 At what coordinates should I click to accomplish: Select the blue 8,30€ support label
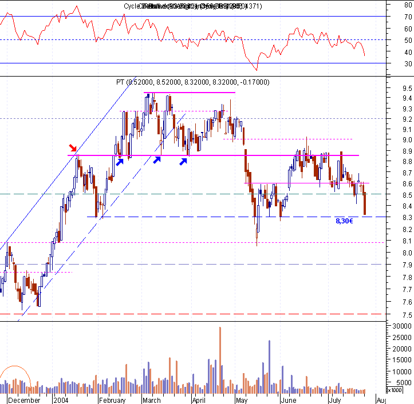pyautogui.click(x=344, y=221)
